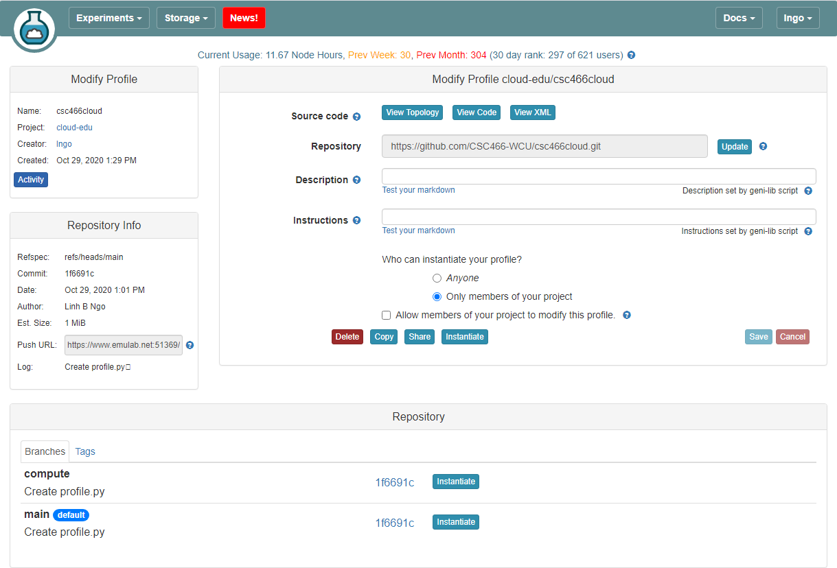The width and height of the screenshot is (837, 568).
Task: Click help icon next to Instructions label
Action: [x=356, y=221]
